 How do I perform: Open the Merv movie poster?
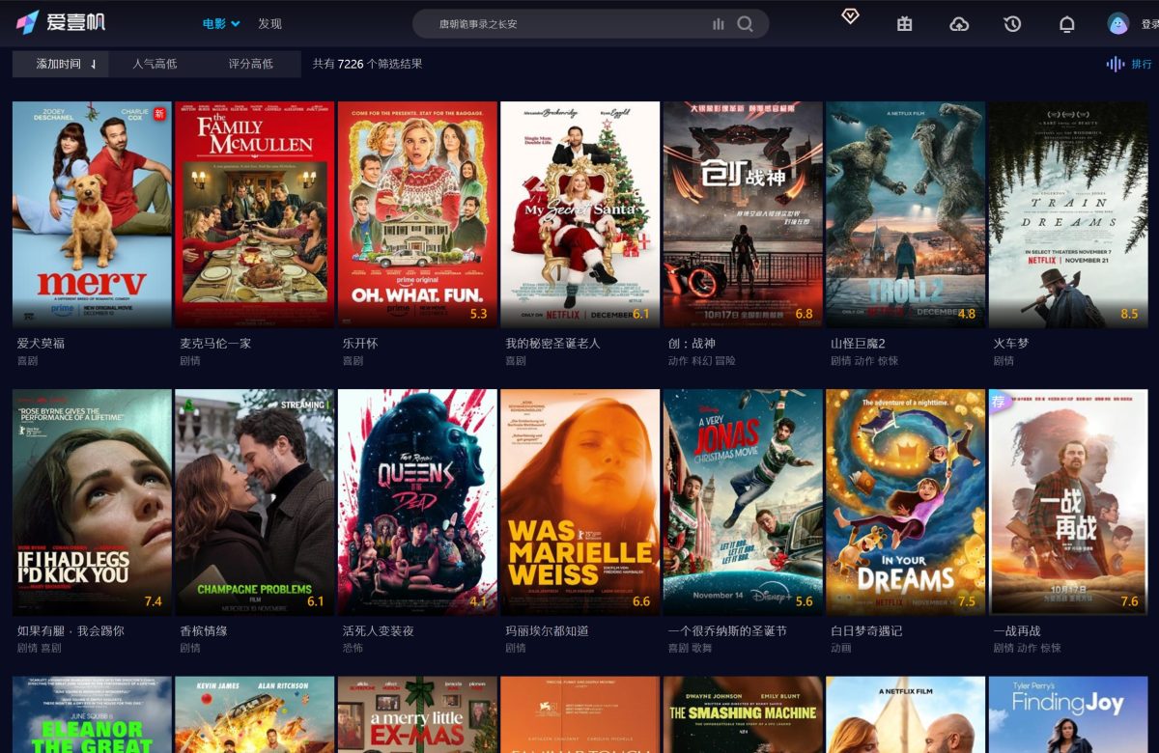tap(92, 213)
